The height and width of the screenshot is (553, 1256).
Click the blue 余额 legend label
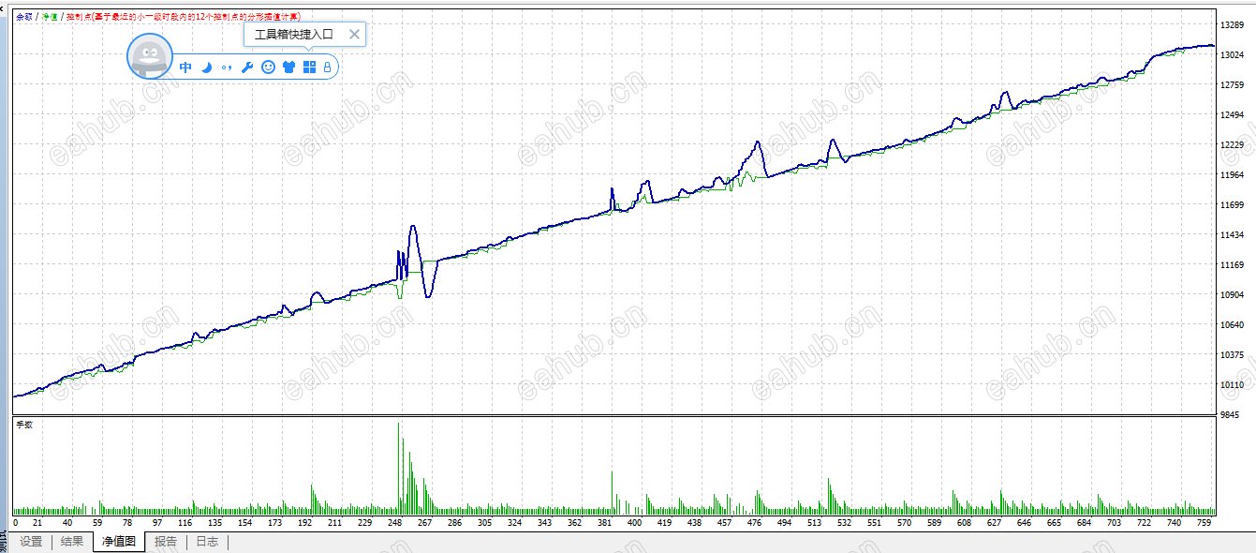pos(24,17)
